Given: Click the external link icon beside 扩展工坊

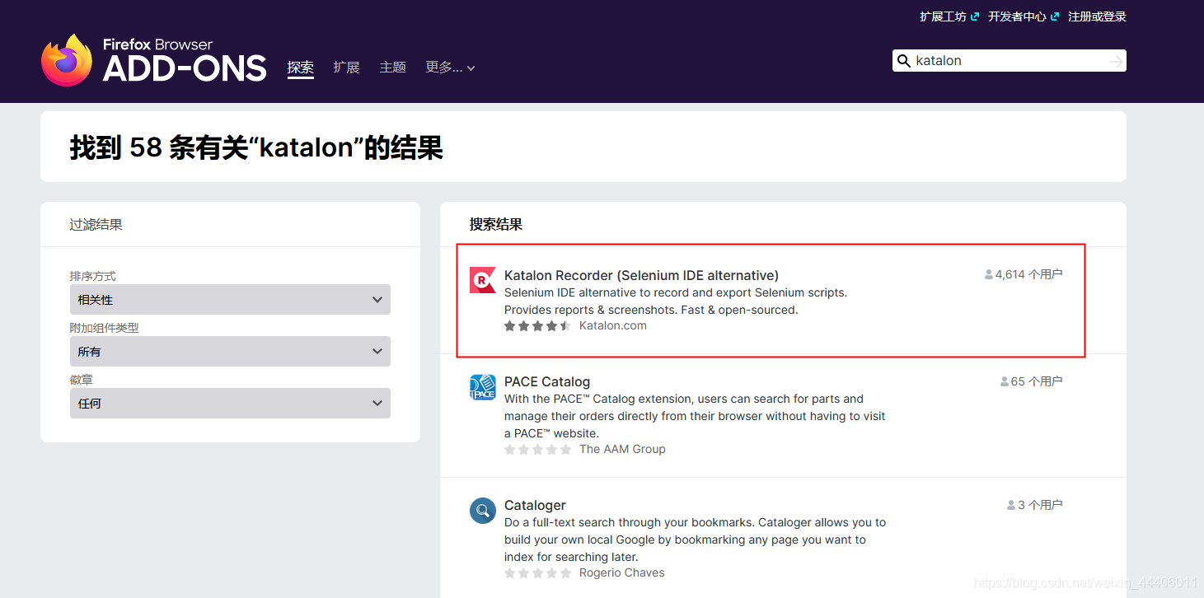Looking at the screenshot, I should tap(975, 16).
